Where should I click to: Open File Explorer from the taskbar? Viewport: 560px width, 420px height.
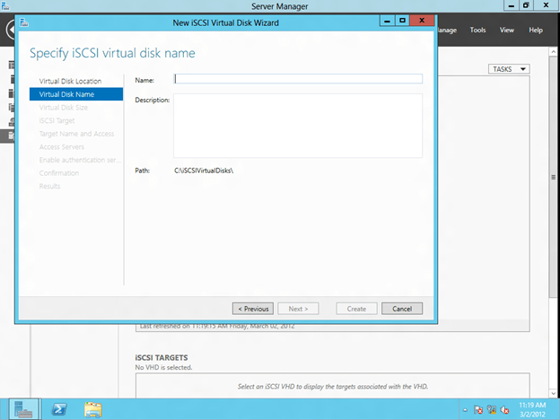(x=92, y=408)
